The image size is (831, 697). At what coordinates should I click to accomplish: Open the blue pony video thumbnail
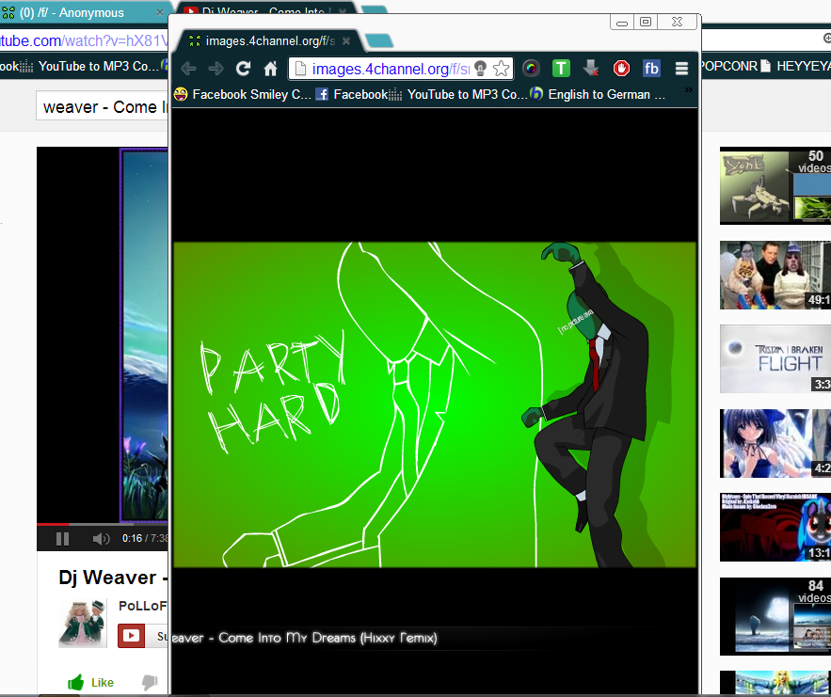pos(775,528)
